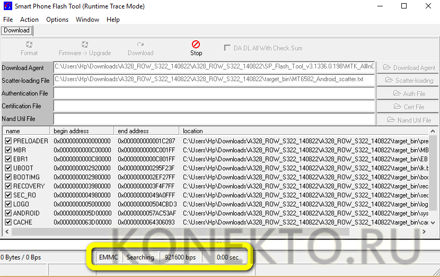Click the Cert File folder button
Viewport: 440px width, 277px height.
(x=409, y=107)
